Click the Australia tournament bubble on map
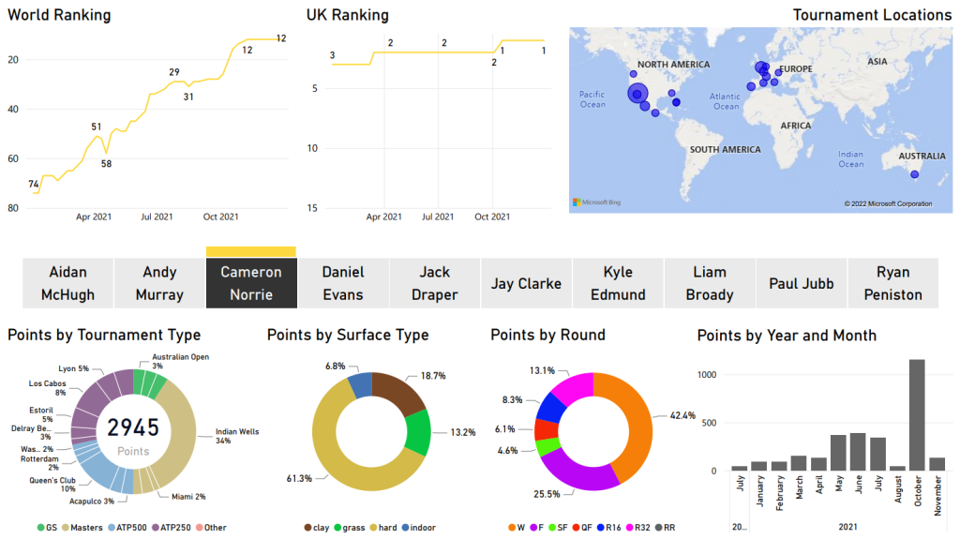Viewport: 960px width, 539px height. click(x=915, y=174)
